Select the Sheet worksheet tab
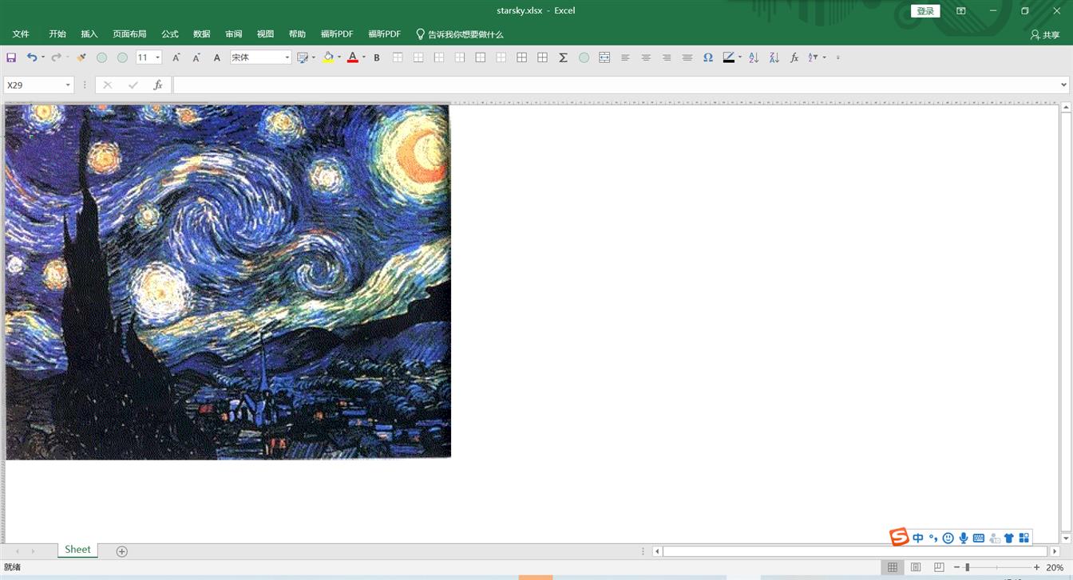Screen dimensions: 1073x580 (x=77, y=550)
